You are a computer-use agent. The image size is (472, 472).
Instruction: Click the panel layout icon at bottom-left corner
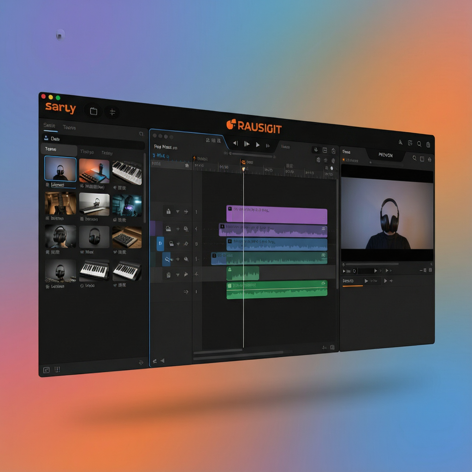tap(47, 370)
